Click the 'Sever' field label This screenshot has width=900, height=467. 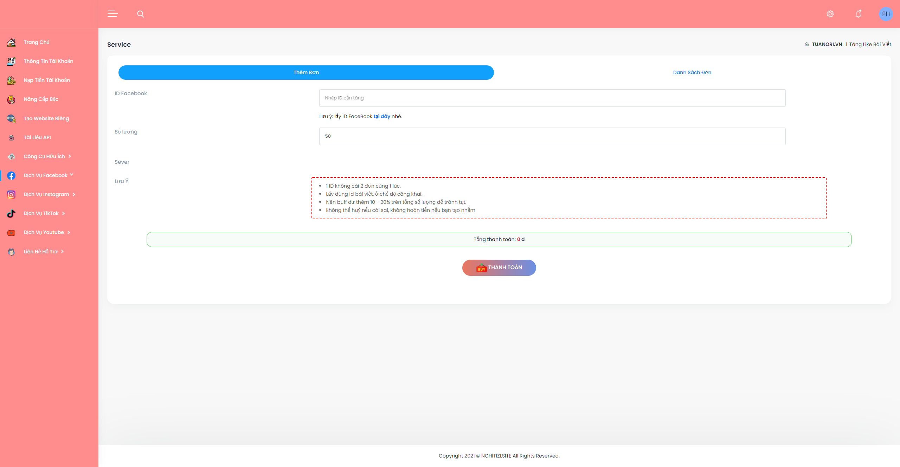pyautogui.click(x=122, y=162)
